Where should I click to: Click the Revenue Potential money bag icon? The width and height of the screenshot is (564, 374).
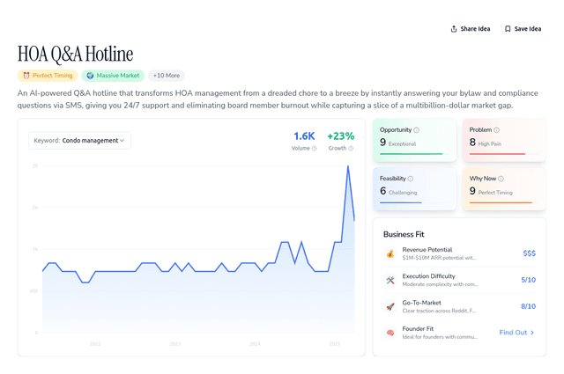[x=390, y=253]
